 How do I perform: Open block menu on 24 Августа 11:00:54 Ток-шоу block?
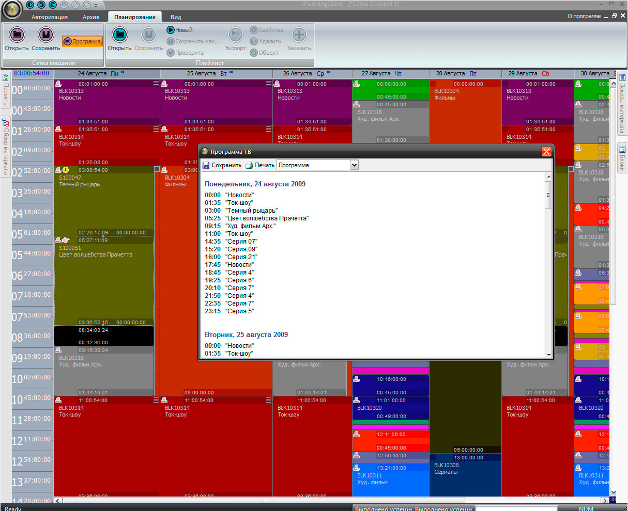(x=156, y=400)
